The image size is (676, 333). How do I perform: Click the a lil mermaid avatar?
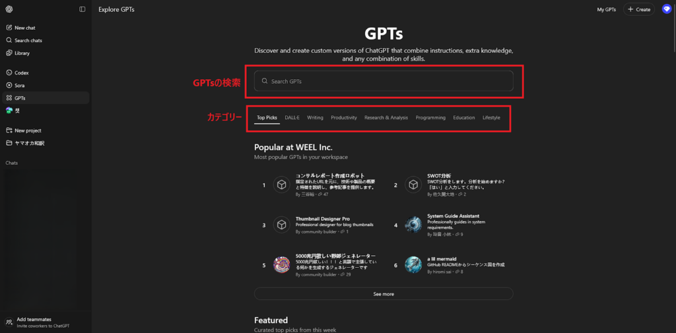coord(413,265)
